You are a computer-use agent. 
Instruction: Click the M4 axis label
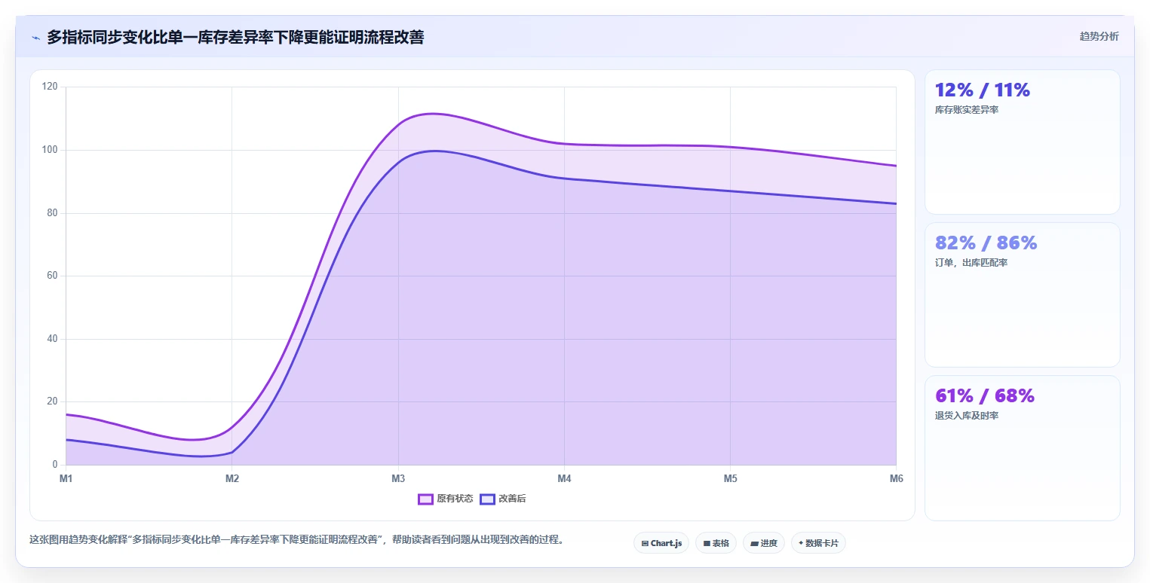(x=564, y=478)
